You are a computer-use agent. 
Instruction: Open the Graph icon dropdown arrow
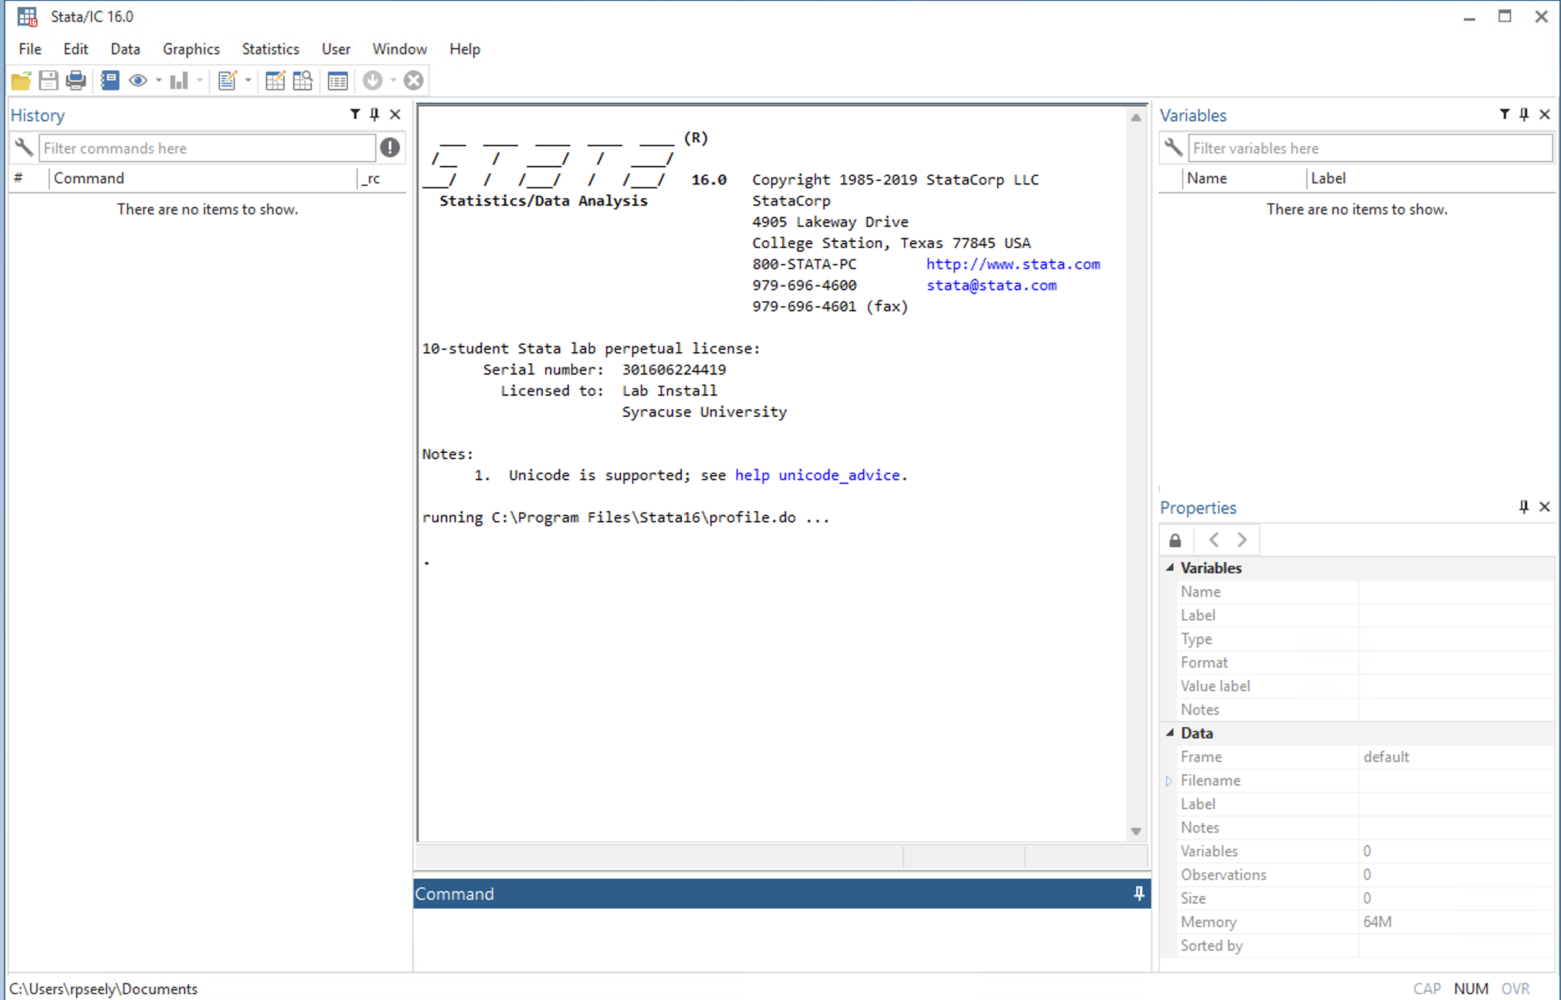tap(199, 81)
